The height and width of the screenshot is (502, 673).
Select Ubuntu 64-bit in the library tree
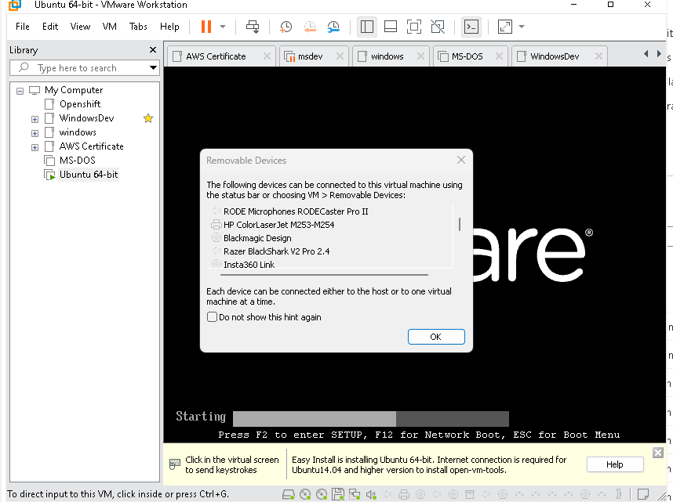[89, 175]
